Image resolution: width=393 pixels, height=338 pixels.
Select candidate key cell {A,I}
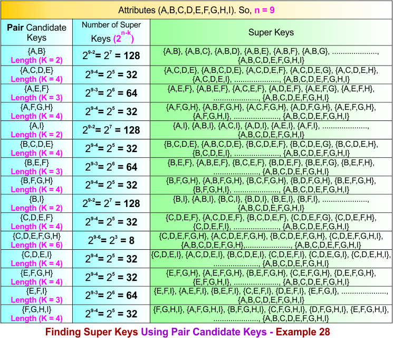(x=36, y=130)
